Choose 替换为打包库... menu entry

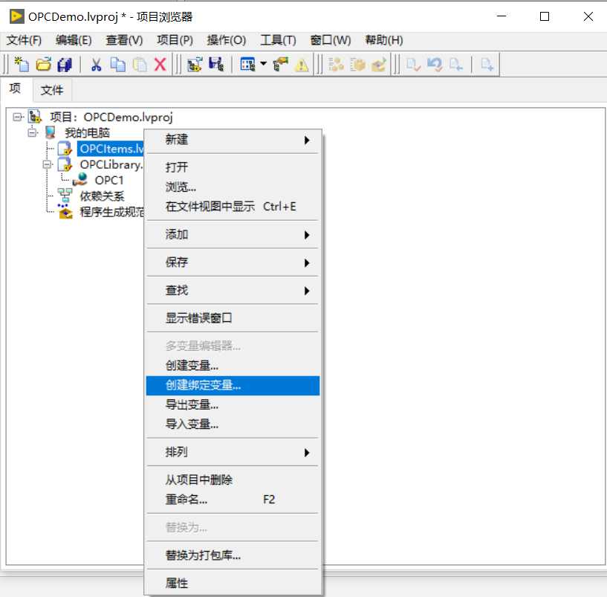[233, 555]
